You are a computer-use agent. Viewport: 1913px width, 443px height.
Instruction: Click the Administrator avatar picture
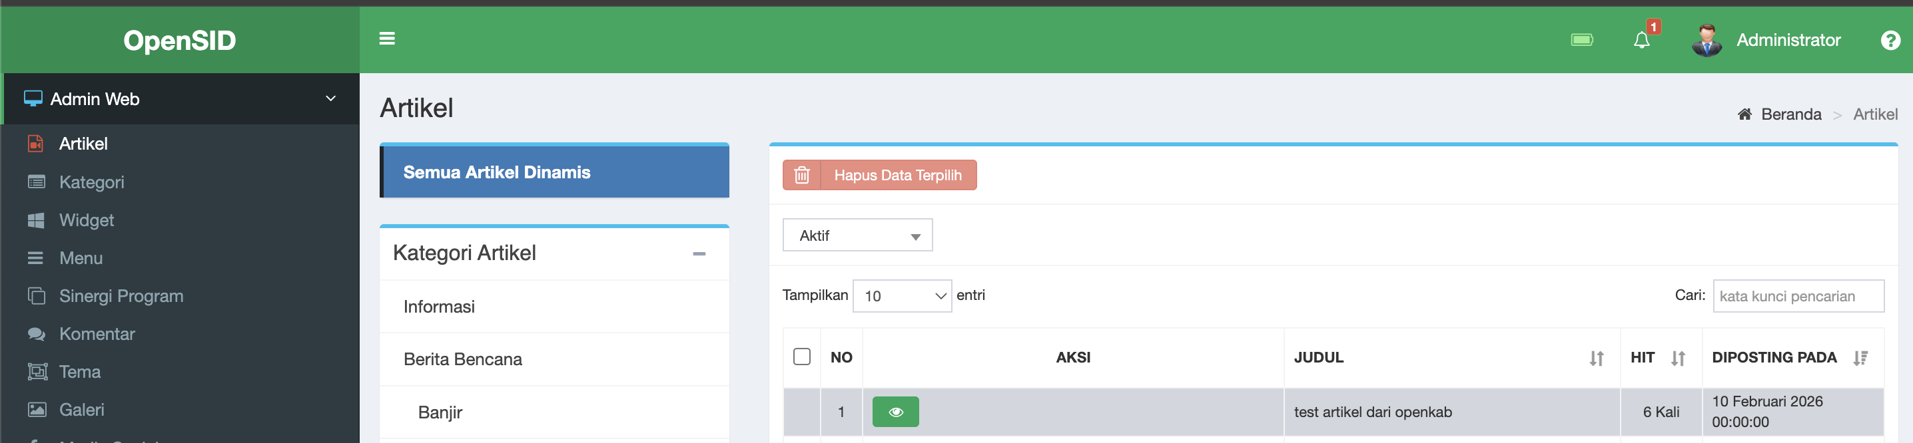[1706, 40]
